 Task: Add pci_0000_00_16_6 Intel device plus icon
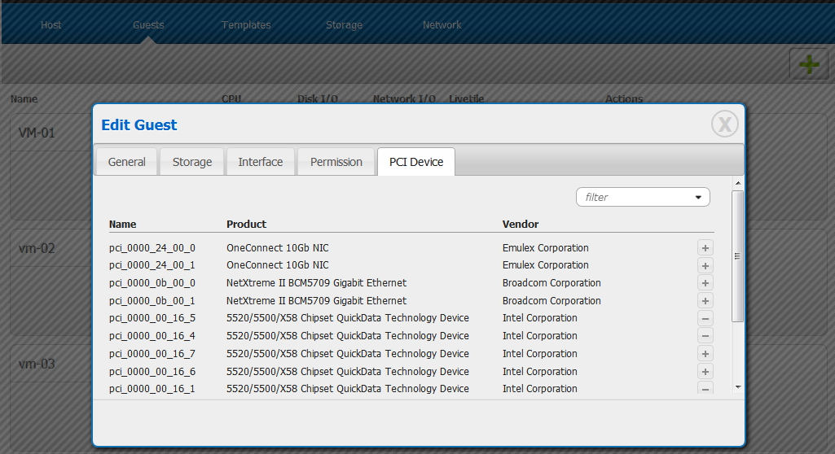pos(705,372)
